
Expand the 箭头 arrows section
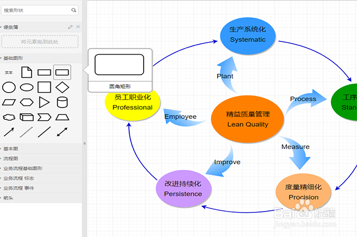click(41, 198)
